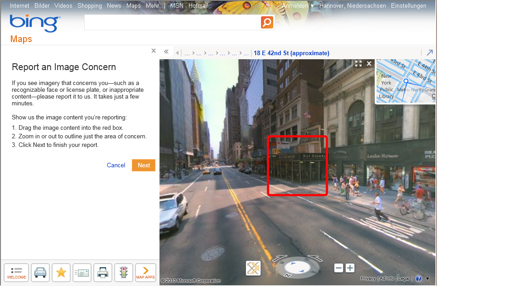Click Hannover, Niedersachsen location link

[353, 5]
